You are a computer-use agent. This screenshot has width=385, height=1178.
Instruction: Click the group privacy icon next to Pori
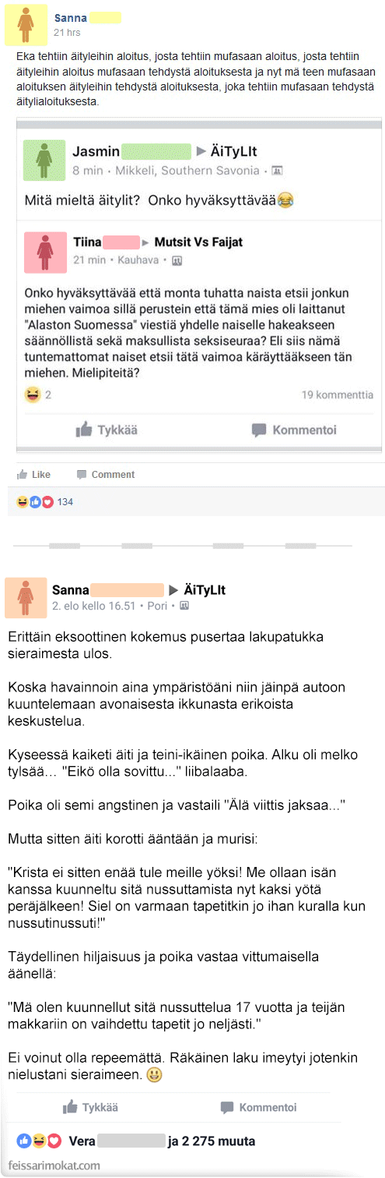(184, 606)
